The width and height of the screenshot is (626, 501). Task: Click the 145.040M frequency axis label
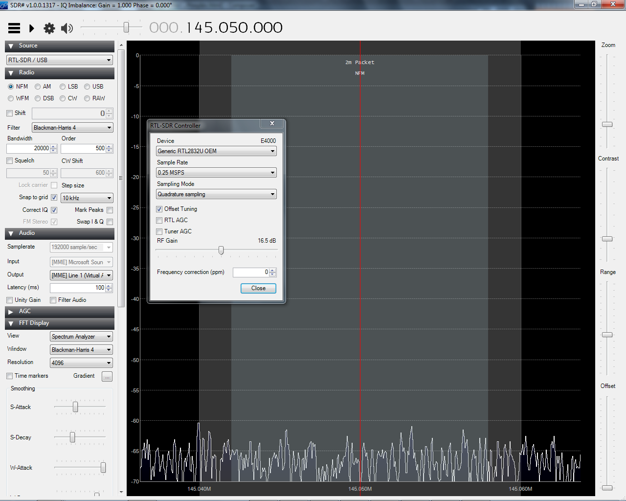(x=199, y=489)
